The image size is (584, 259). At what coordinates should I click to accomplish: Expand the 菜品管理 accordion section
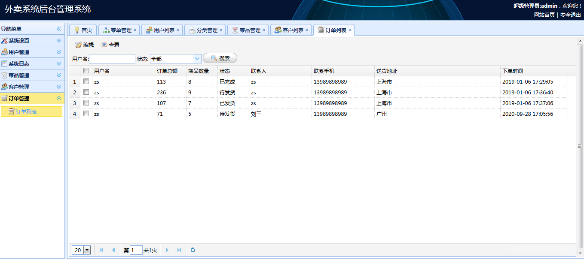click(x=59, y=75)
